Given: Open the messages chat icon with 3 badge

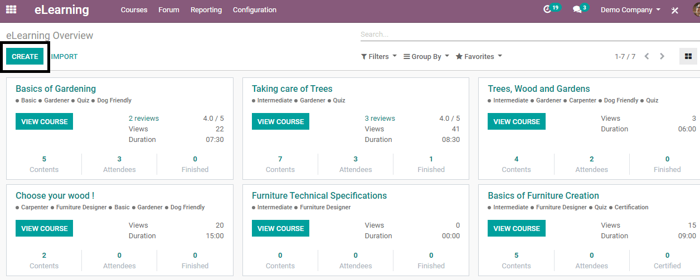Looking at the screenshot, I should [577, 10].
